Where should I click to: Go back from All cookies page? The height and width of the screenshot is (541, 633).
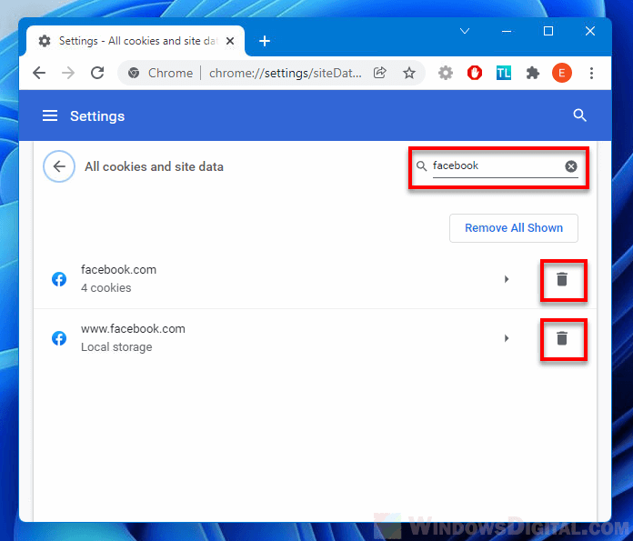click(59, 166)
